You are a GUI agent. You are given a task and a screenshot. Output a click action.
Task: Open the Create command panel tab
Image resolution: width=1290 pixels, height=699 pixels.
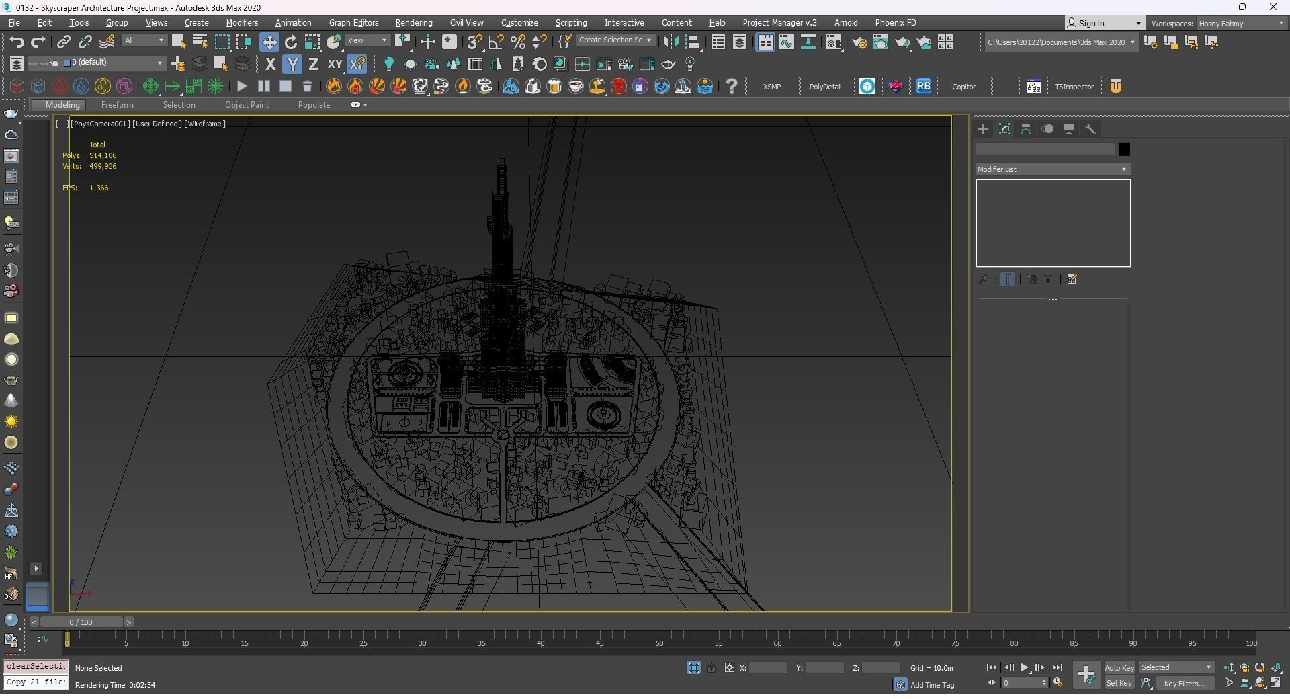pyautogui.click(x=983, y=129)
